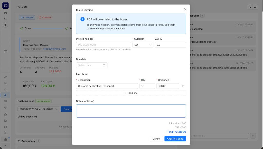Open the board layout icon in sidebar
263x149 pixels.
(x=5, y=13)
